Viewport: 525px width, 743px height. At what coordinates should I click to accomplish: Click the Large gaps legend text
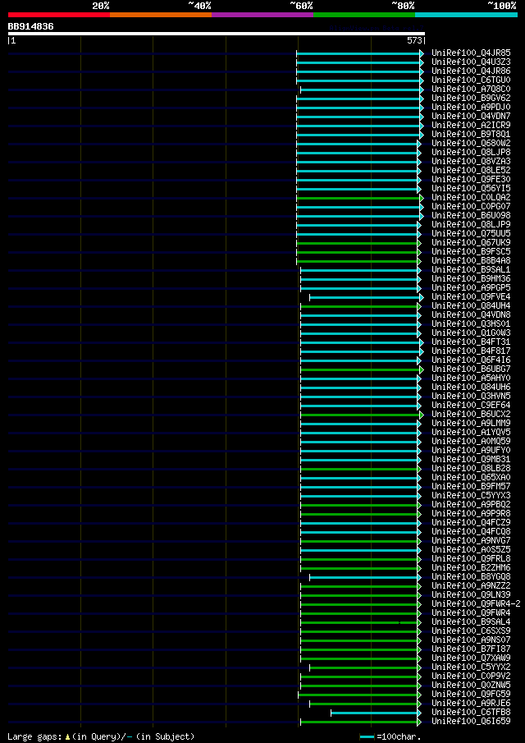click(101, 736)
